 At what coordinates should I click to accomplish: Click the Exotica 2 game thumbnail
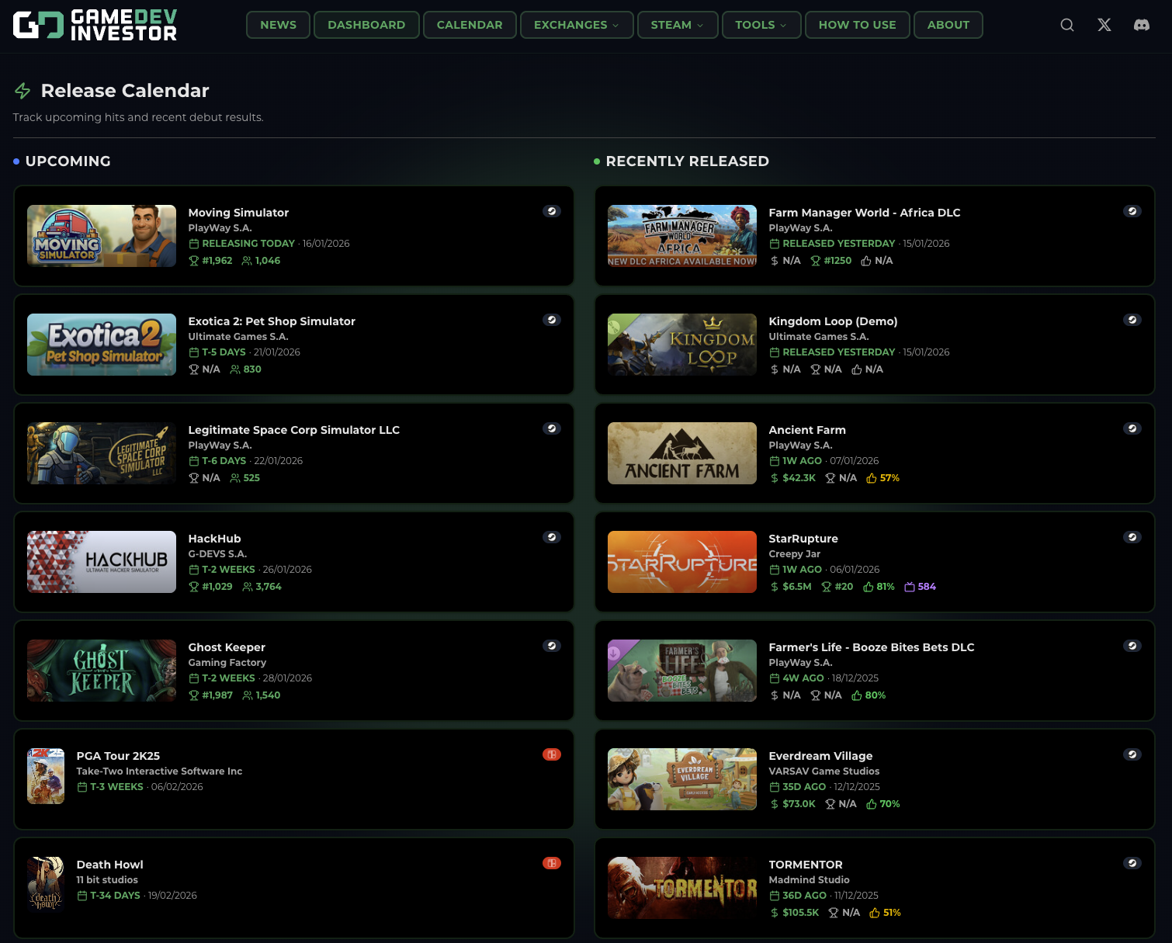(x=102, y=345)
